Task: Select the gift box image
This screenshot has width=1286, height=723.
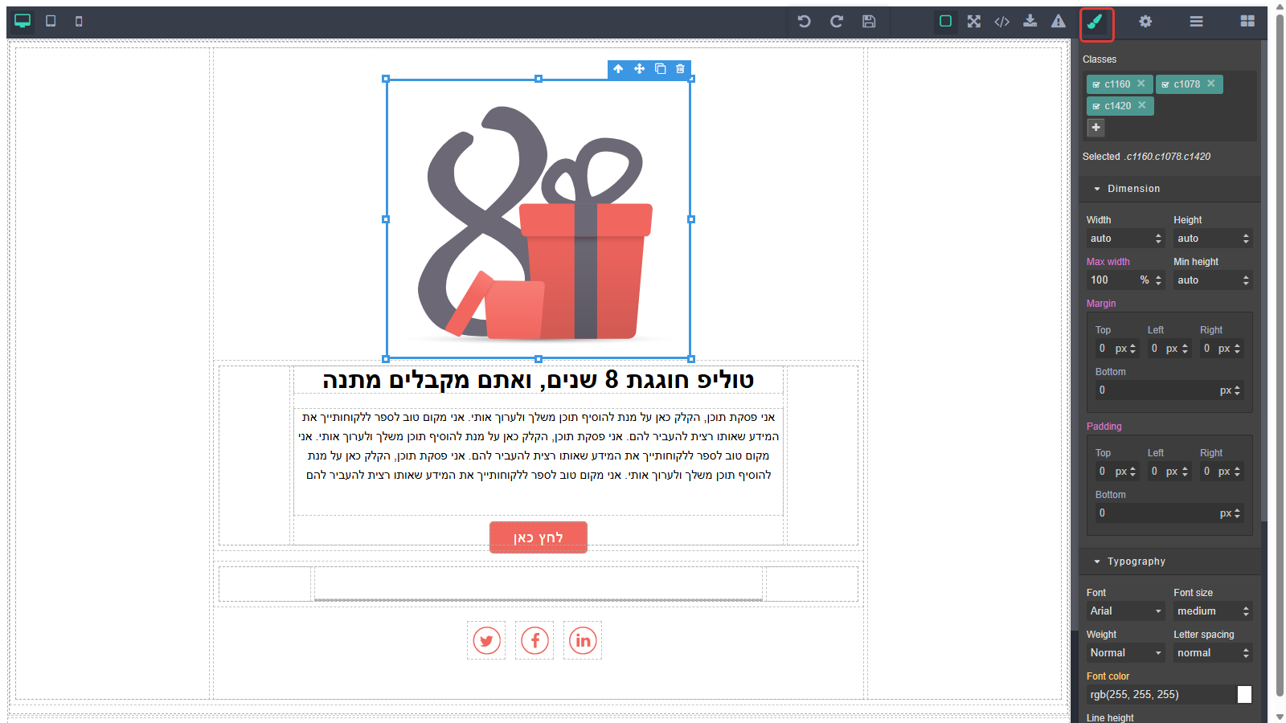Action: (x=539, y=219)
